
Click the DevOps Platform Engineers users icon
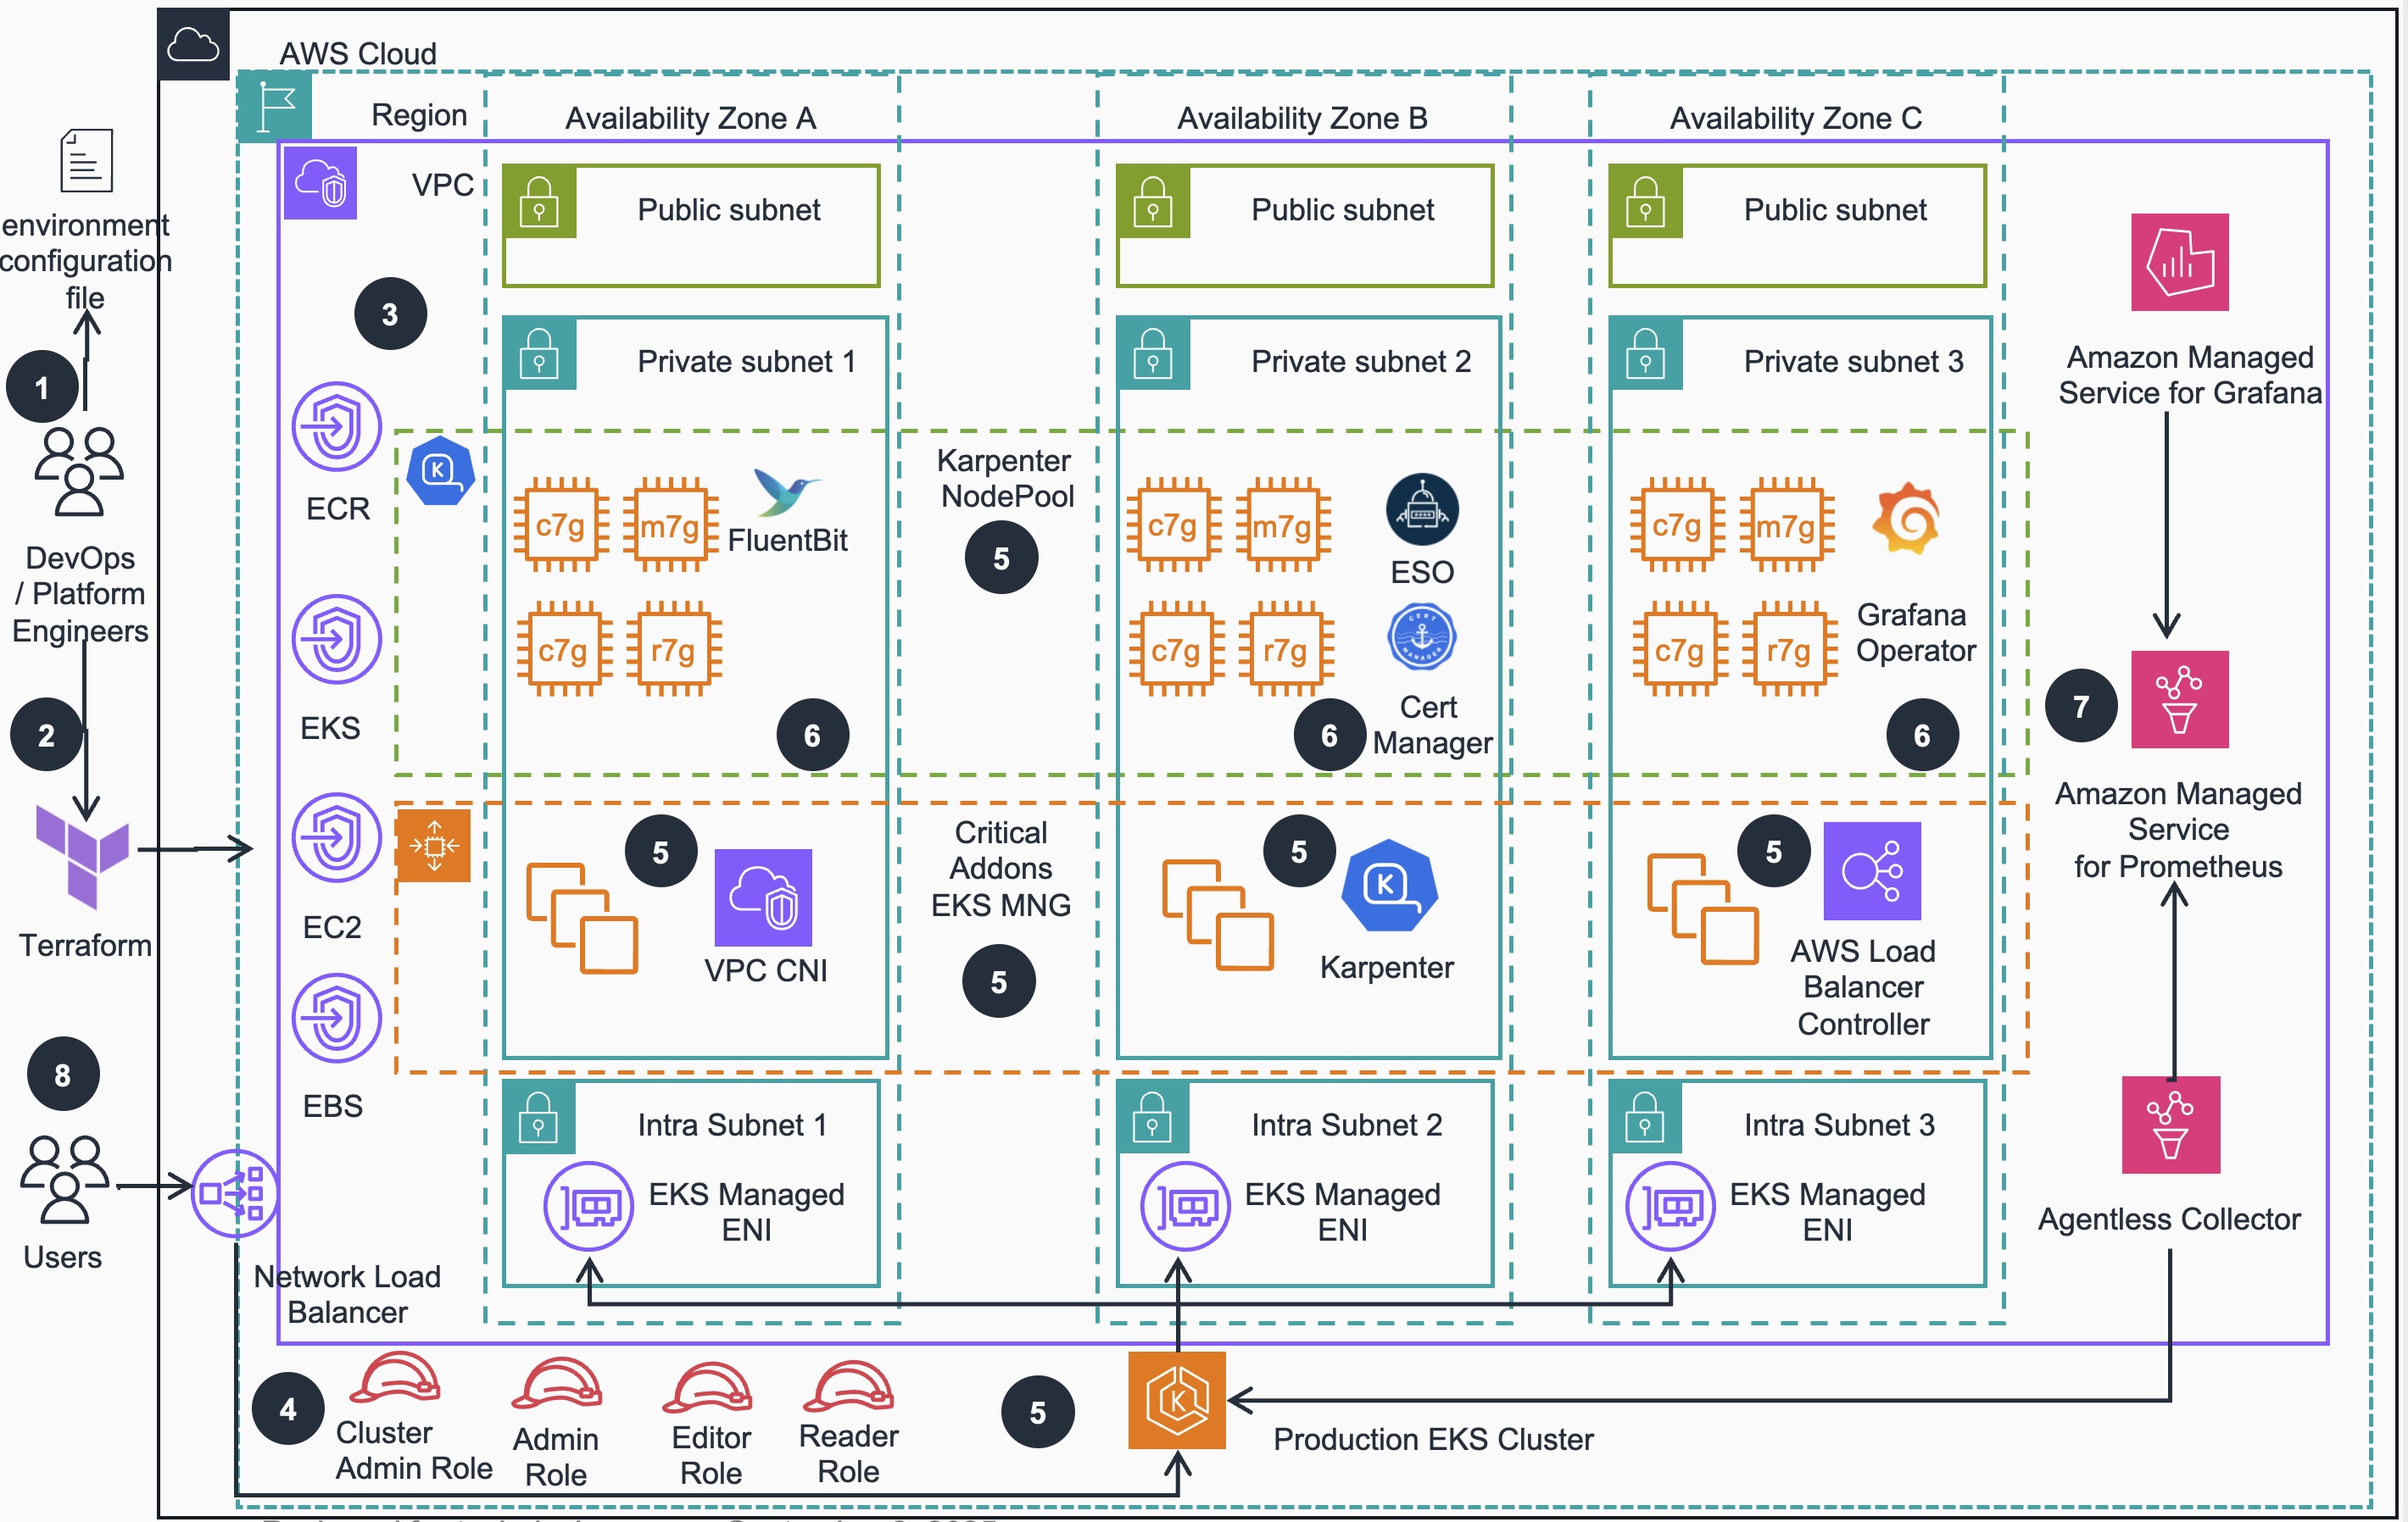pyautogui.click(x=79, y=470)
